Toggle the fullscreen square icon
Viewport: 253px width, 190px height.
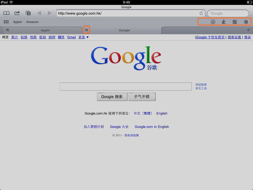tap(234, 22)
